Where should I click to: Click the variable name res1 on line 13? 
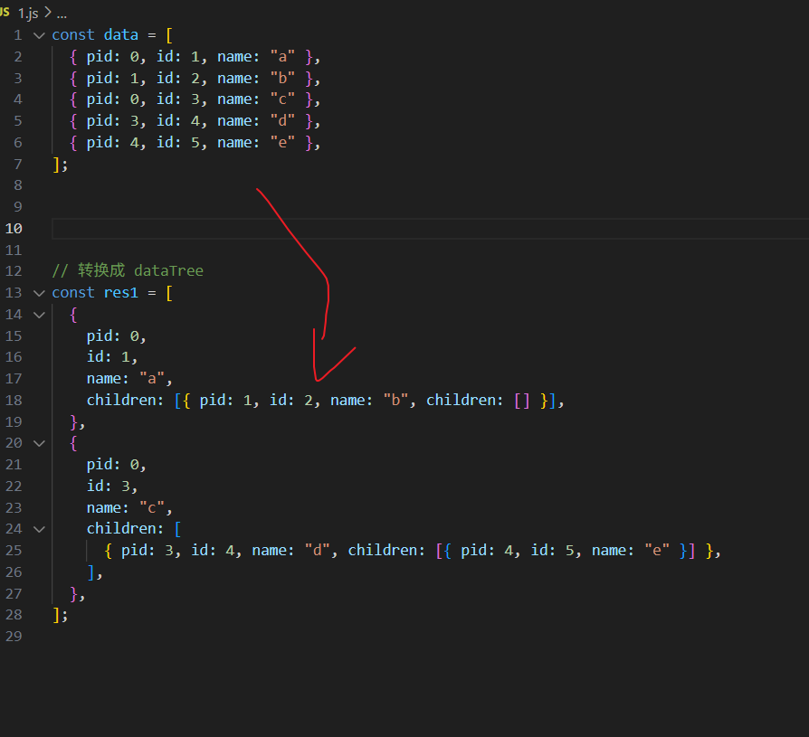(x=120, y=292)
